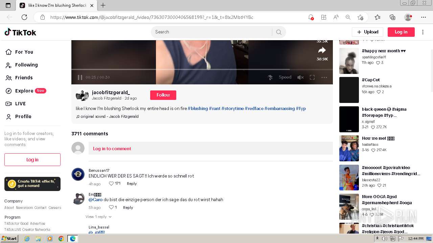The width and height of the screenshot is (433, 243).
Task: Open browser Settings and more menu
Action: (x=424, y=17)
